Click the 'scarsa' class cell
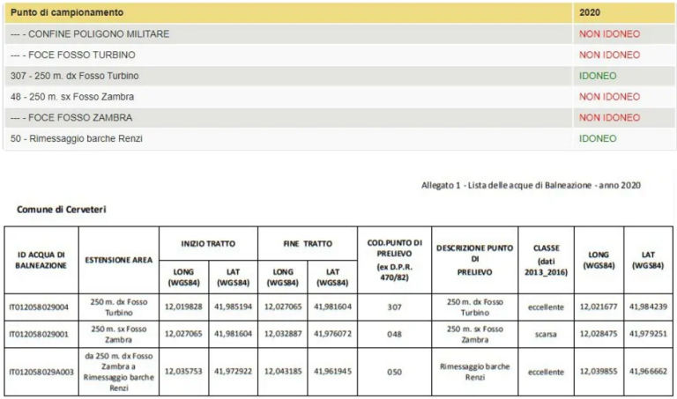The image size is (677, 399). click(x=546, y=334)
